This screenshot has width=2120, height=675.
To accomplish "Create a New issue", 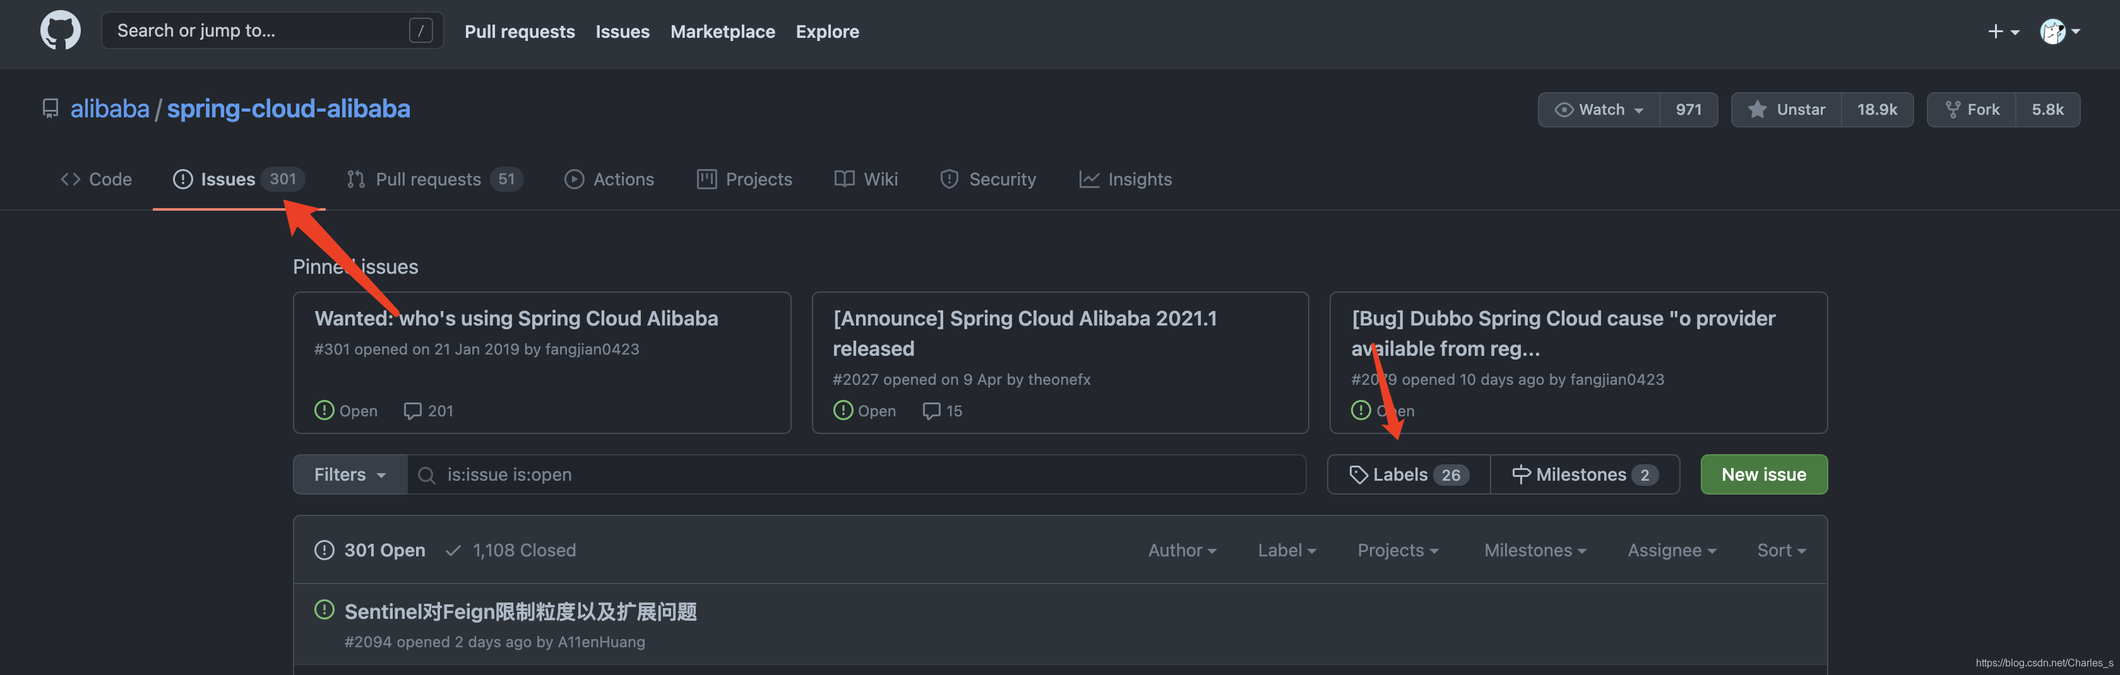I will [1764, 474].
